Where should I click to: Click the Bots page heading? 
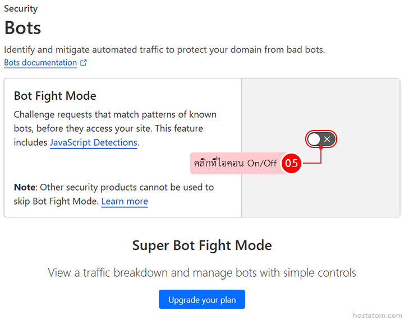click(x=22, y=27)
